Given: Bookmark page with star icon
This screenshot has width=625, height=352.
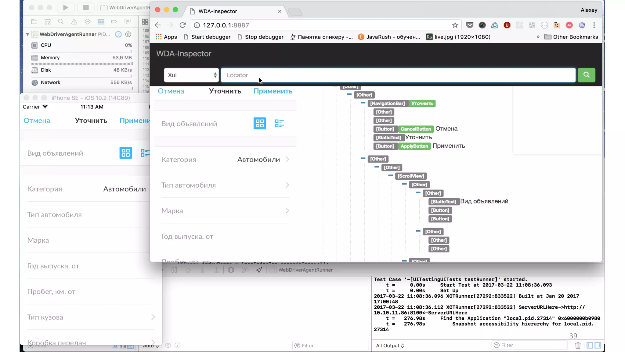Looking at the screenshot, I should [455, 25].
